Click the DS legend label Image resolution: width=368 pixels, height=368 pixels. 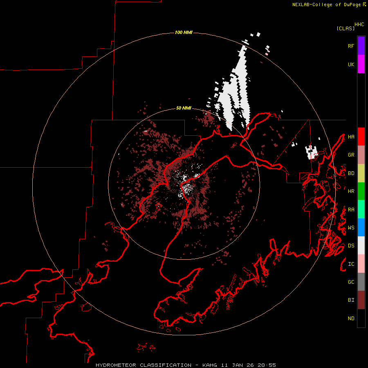[351, 246]
